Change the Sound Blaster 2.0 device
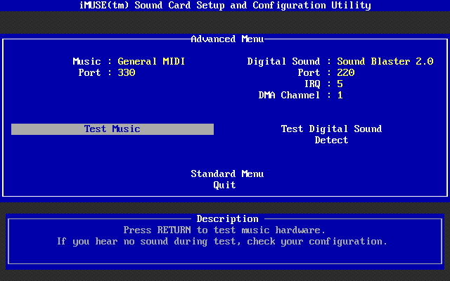This screenshot has width=450, height=281. pyautogui.click(x=385, y=62)
